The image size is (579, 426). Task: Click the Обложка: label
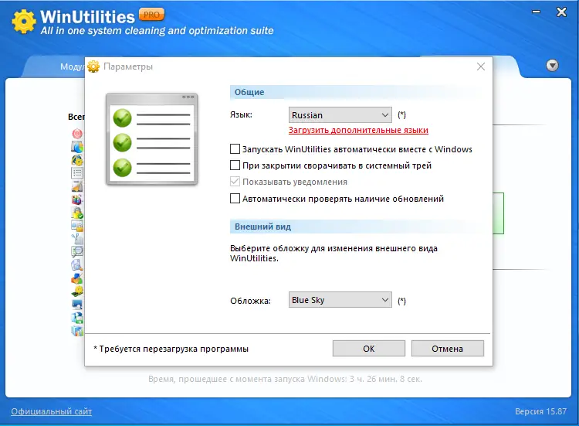pyautogui.click(x=250, y=301)
